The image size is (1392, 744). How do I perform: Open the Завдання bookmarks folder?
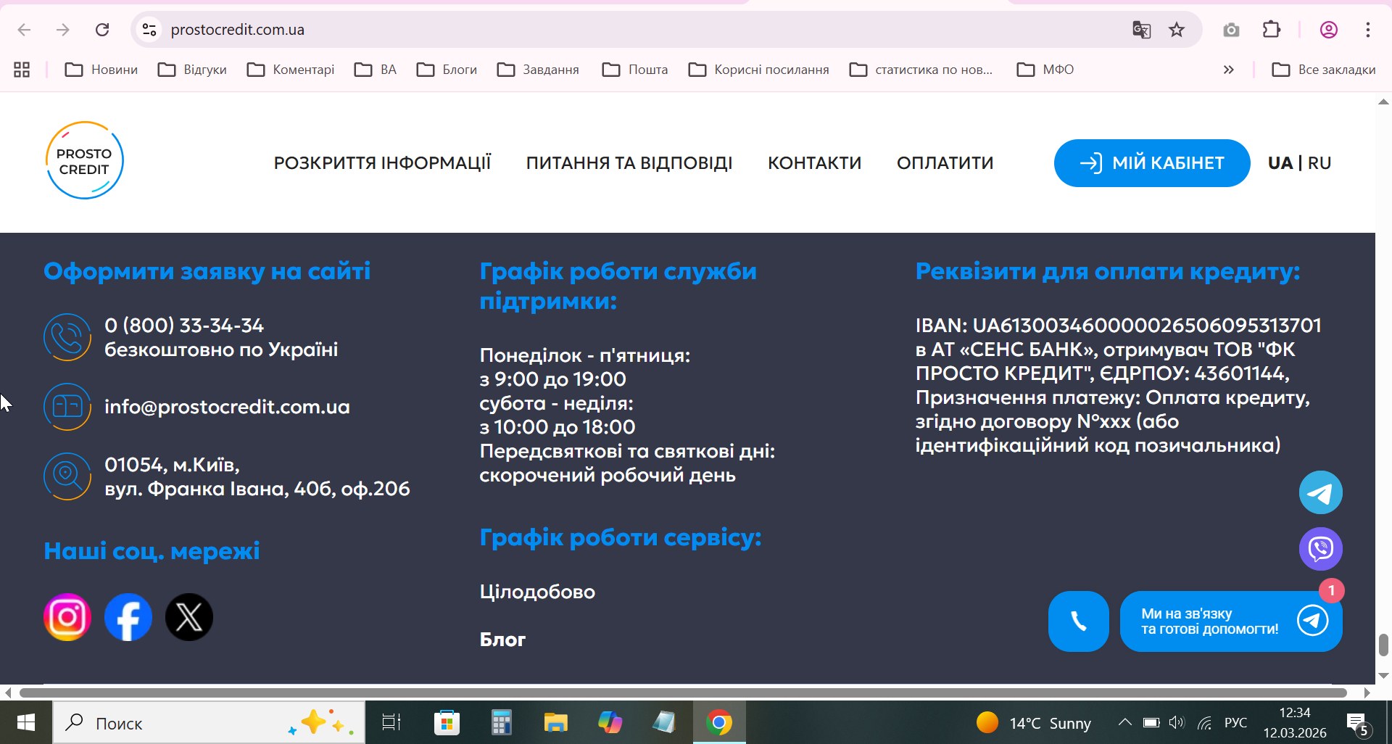point(538,70)
